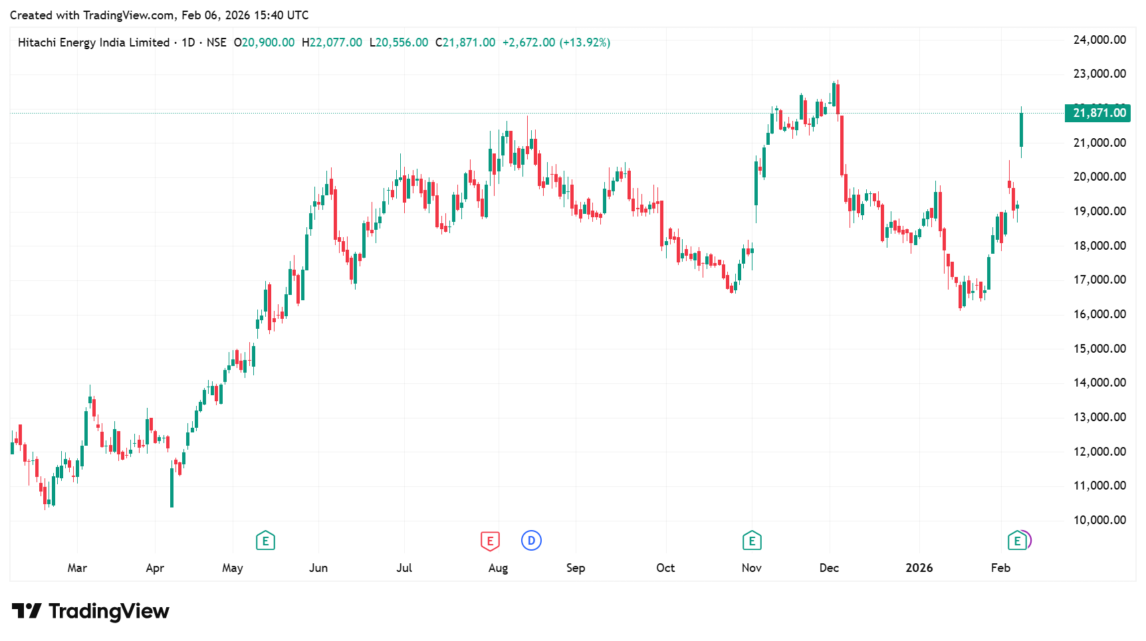Click the 1D interval label
This screenshot has height=641, width=1146.
click(188, 43)
